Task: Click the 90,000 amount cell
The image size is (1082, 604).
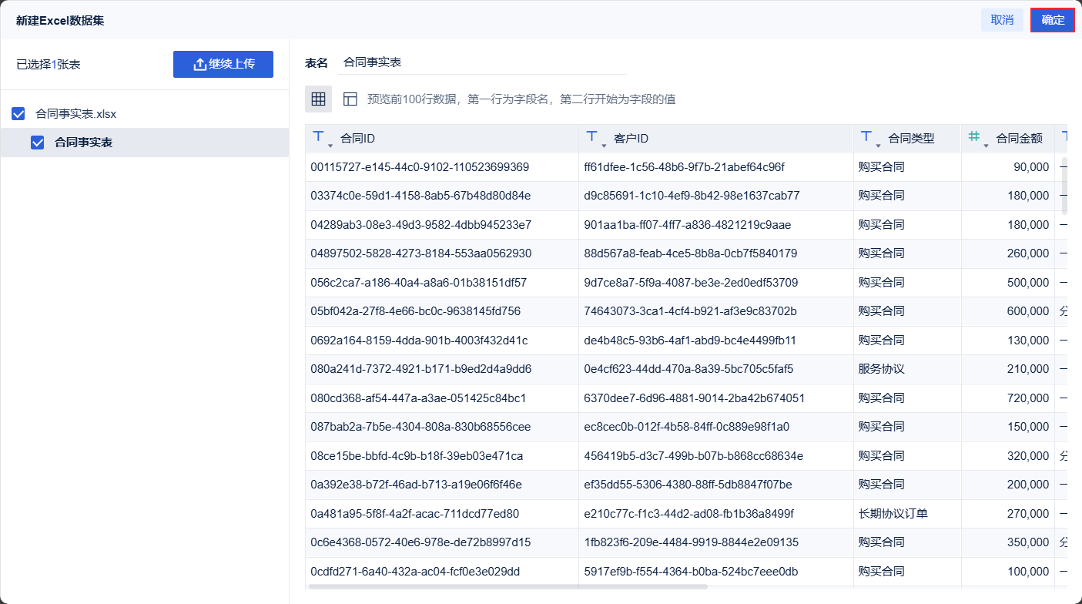Action: 1031,167
